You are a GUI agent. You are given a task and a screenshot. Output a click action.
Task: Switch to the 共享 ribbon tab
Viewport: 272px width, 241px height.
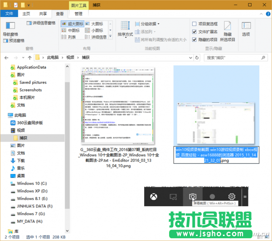[42, 14]
